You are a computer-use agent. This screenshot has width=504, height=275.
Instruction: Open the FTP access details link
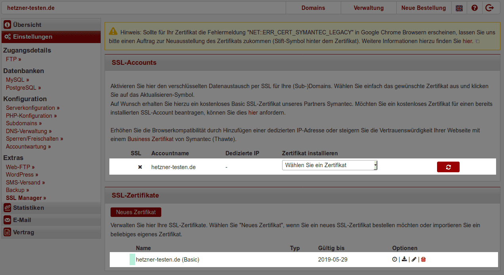13,59
